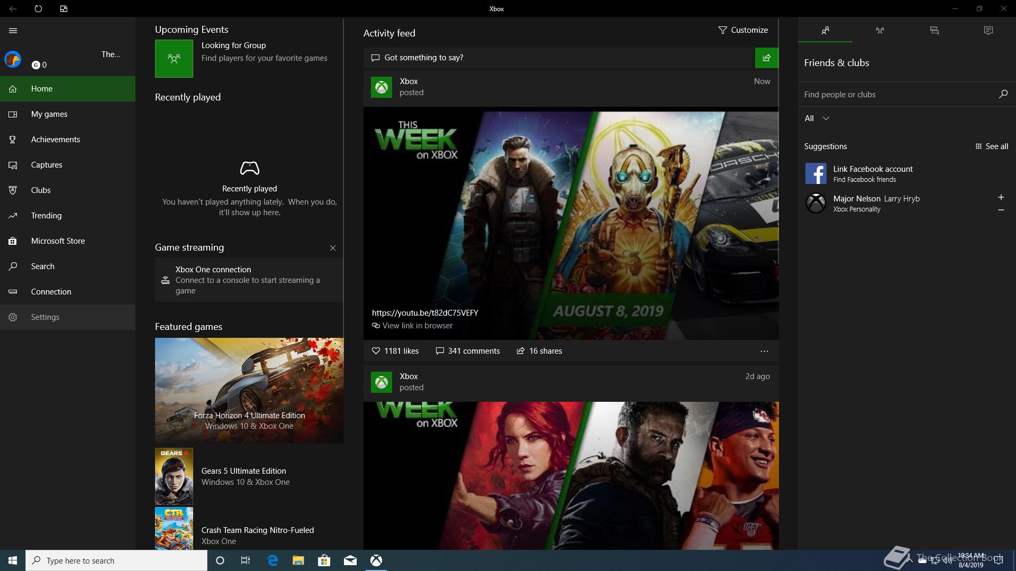The image size is (1016, 571).
Task: Switch to Messages tab in right panel
Action: pyautogui.click(x=934, y=31)
